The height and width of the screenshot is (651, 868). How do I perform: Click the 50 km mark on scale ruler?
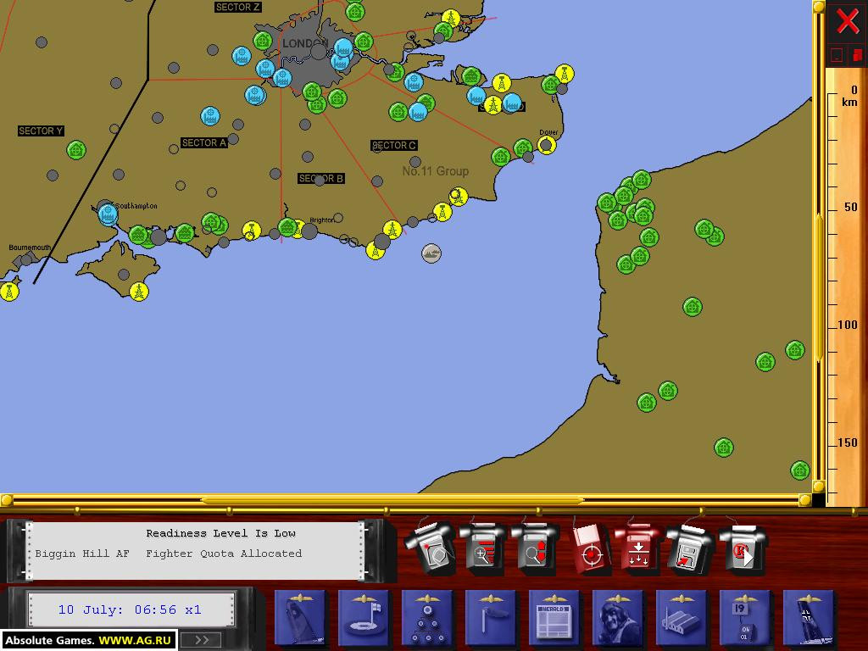tap(849, 207)
